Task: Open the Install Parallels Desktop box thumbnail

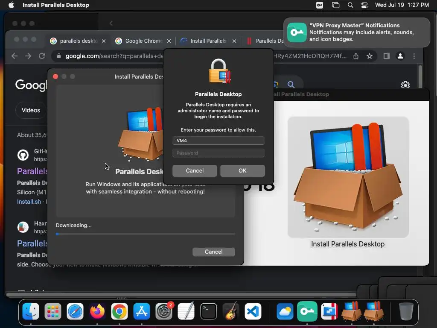Action: coord(348,177)
